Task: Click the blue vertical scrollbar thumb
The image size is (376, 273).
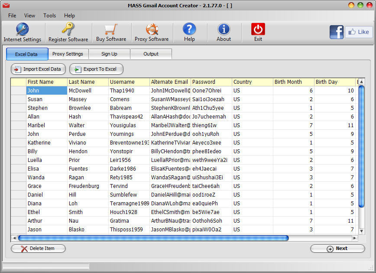Action: [361, 146]
